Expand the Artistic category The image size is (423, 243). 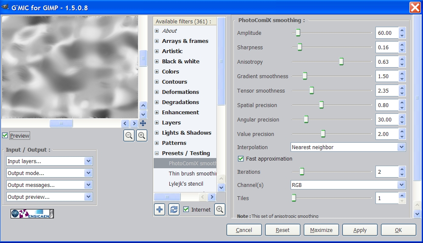[157, 51]
